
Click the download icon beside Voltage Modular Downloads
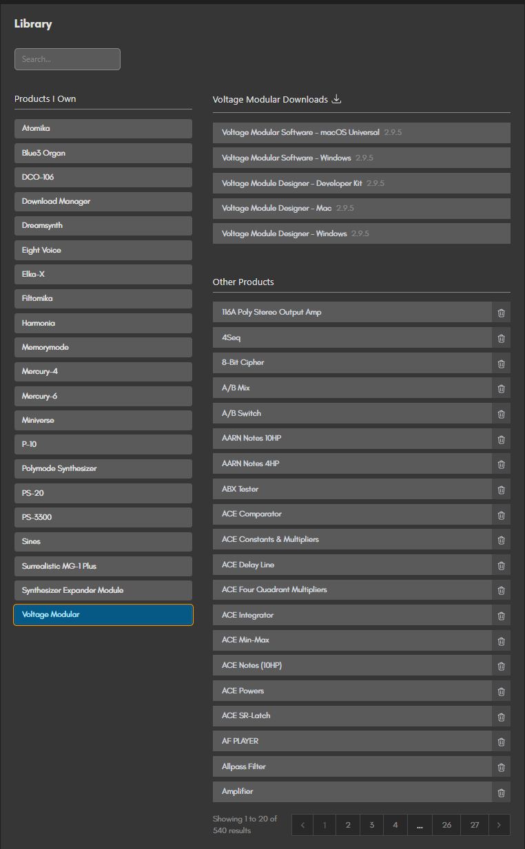(336, 99)
